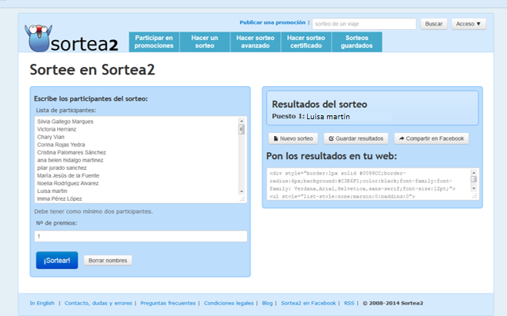The height and width of the screenshot is (316, 507).
Task: Click participant name Chary Vian
Action: 51,137
